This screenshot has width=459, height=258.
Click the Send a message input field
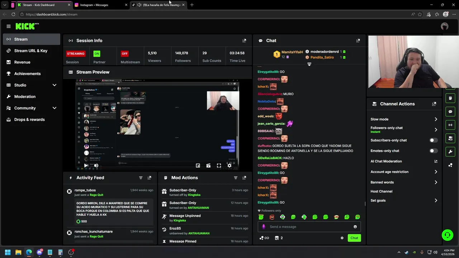point(309,226)
